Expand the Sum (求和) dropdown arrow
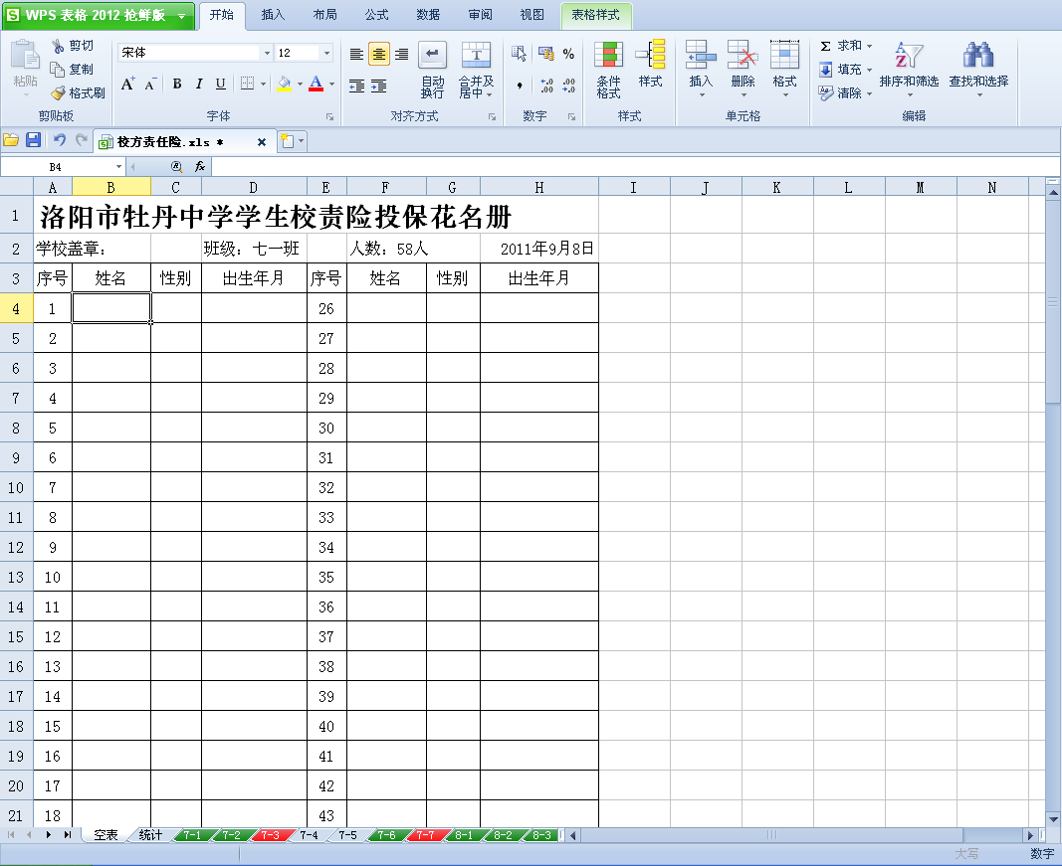The height and width of the screenshot is (866, 1062). pos(869,46)
